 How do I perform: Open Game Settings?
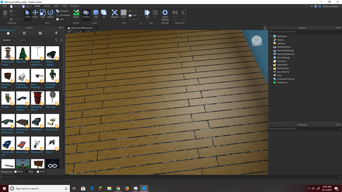(165, 15)
